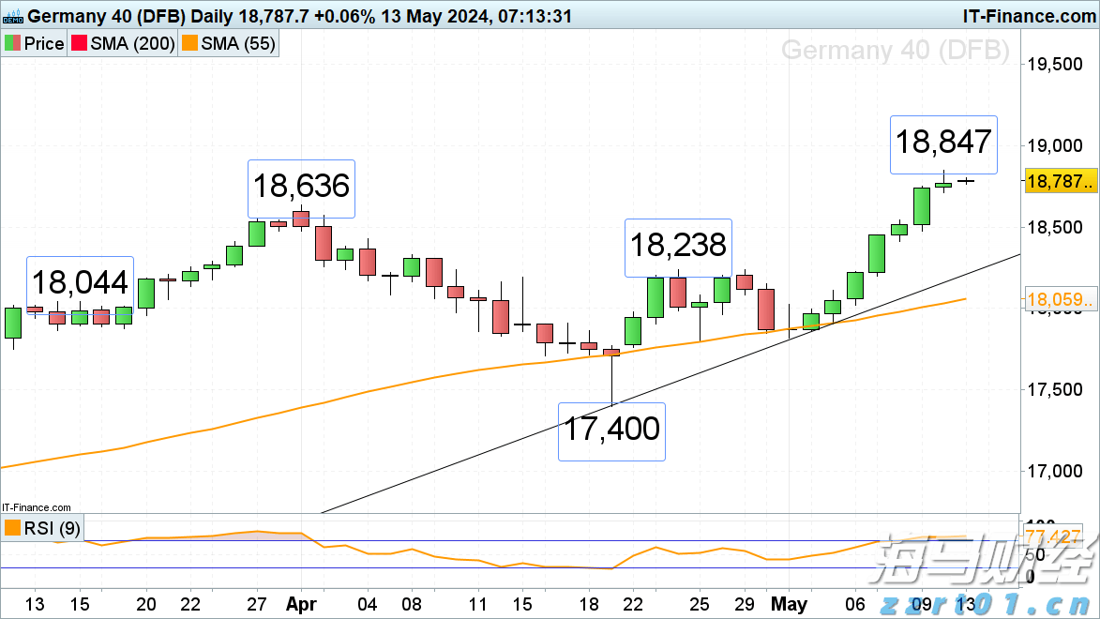The width and height of the screenshot is (1100, 619).
Task: Click the orange current price tag 18,787
Action: click(x=1061, y=182)
